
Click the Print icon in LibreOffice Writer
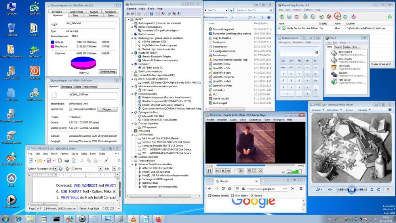pos(67,160)
